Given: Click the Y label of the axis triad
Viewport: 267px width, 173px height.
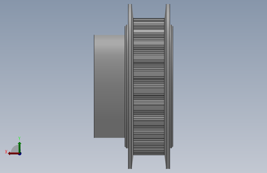Looking at the screenshot, I should pyautogui.click(x=19, y=139).
